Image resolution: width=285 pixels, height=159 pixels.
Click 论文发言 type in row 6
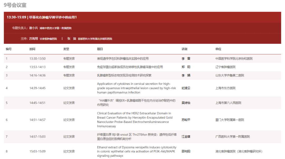click(x=69, y=120)
